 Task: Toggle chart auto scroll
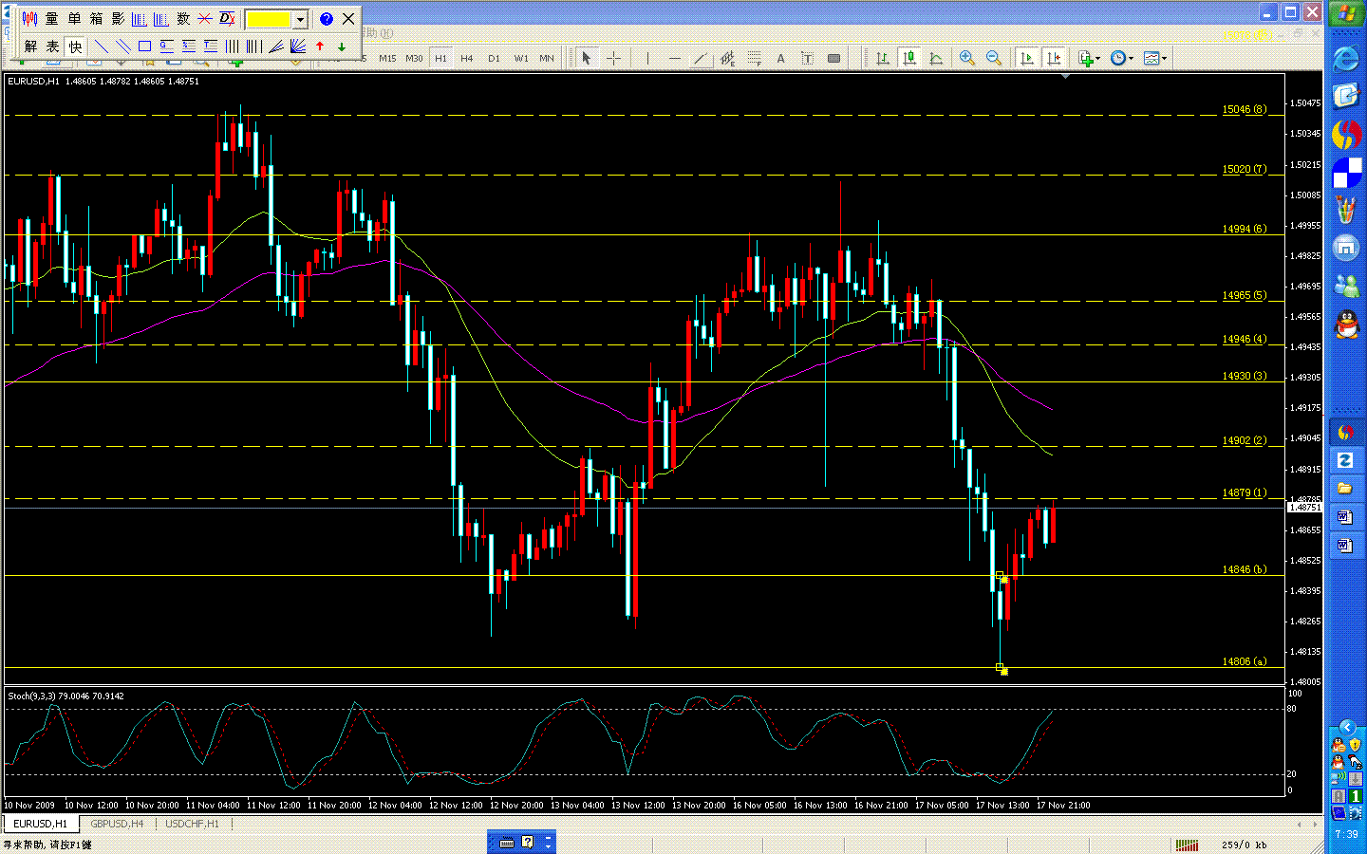tap(1027, 58)
